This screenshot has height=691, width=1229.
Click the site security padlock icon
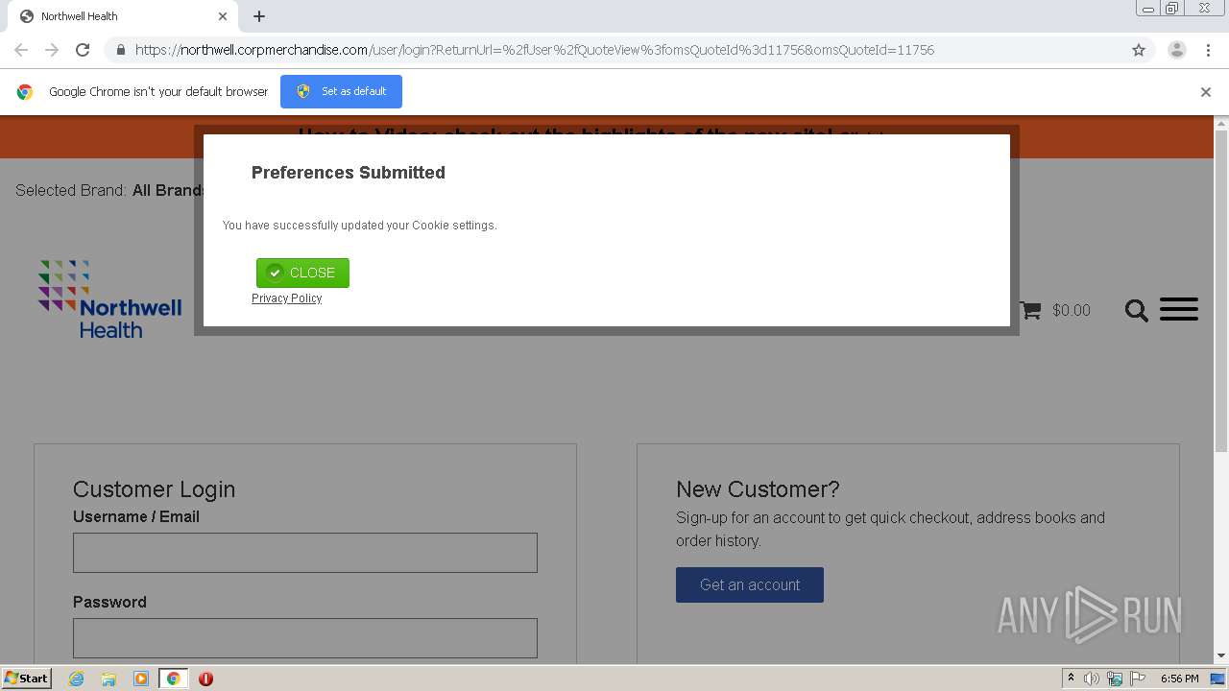(120, 50)
